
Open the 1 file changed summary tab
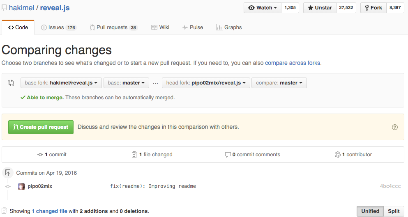(x=152, y=155)
